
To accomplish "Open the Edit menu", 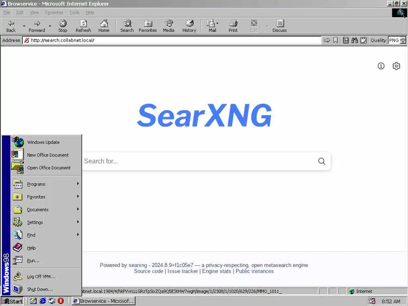I will click(20, 12).
